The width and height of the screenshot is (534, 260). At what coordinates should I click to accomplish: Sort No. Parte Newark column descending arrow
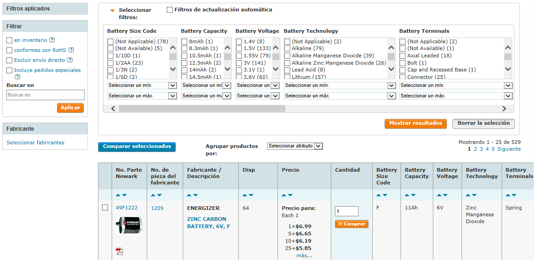point(124,195)
